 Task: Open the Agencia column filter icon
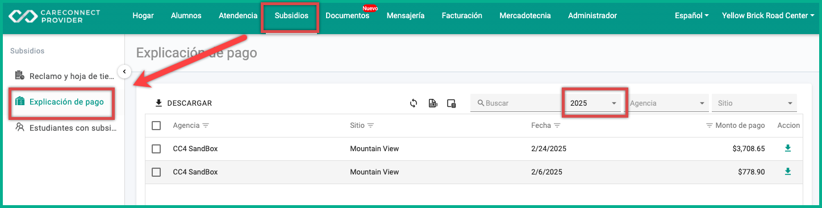point(206,126)
